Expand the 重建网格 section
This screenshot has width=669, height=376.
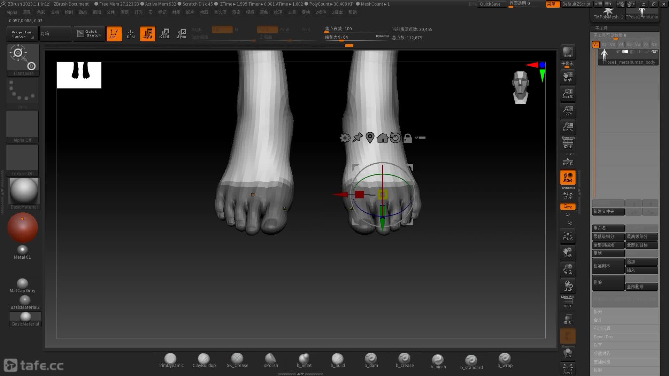(602, 362)
